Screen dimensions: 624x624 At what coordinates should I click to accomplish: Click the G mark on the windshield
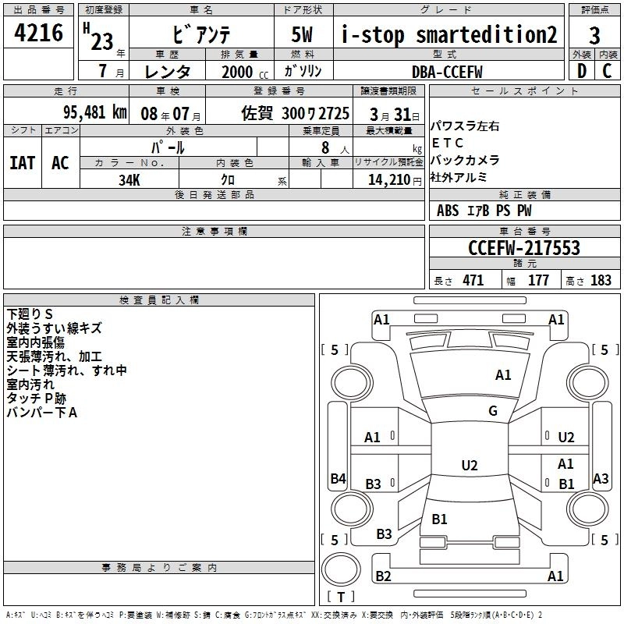coord(492,411)
